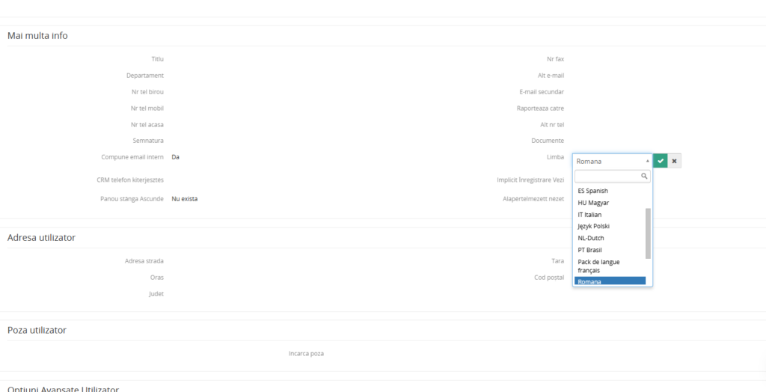Click the Nr tel mobil label
This screenshot has height=392, width=766.
tap(147, 108)
